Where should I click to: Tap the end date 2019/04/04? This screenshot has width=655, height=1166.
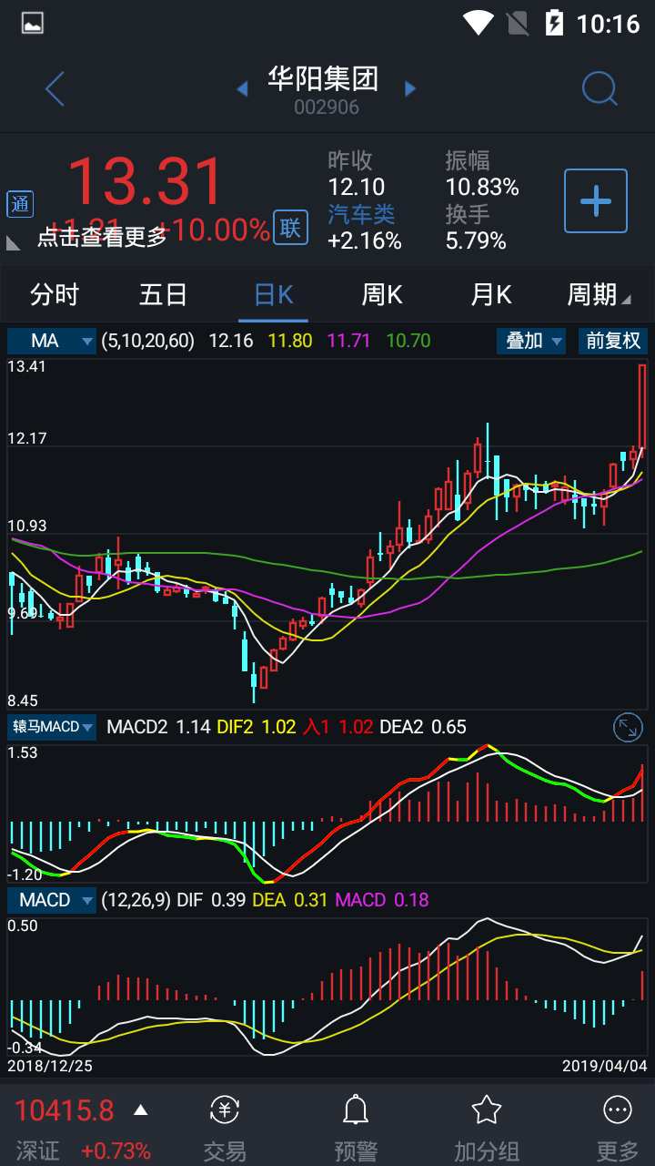[604, 1065]
